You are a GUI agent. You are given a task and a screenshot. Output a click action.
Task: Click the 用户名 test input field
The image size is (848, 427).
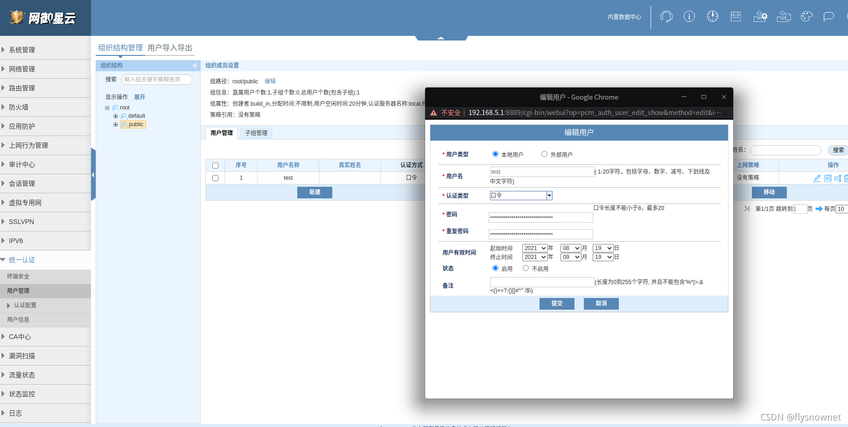(x=542, y=172)
